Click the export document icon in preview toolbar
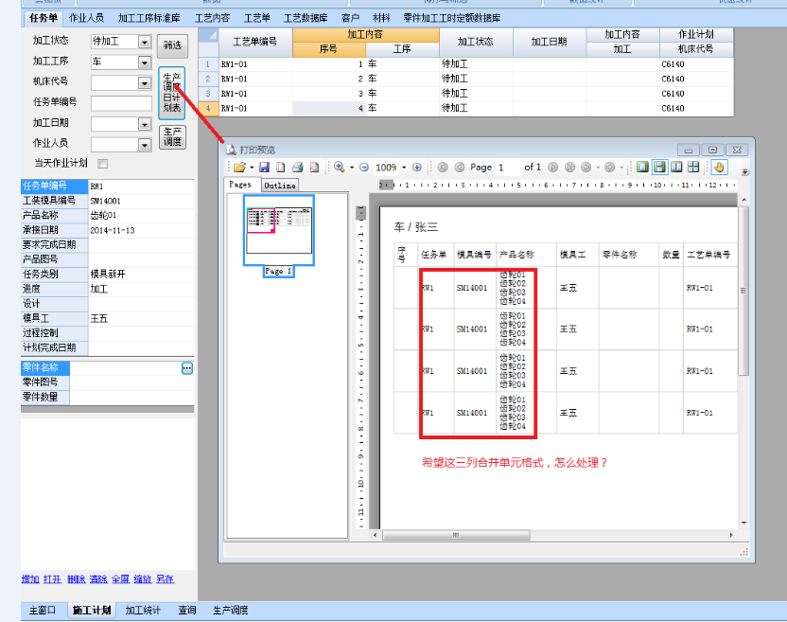This screenshot has height=622, width=787. point(315,168)
